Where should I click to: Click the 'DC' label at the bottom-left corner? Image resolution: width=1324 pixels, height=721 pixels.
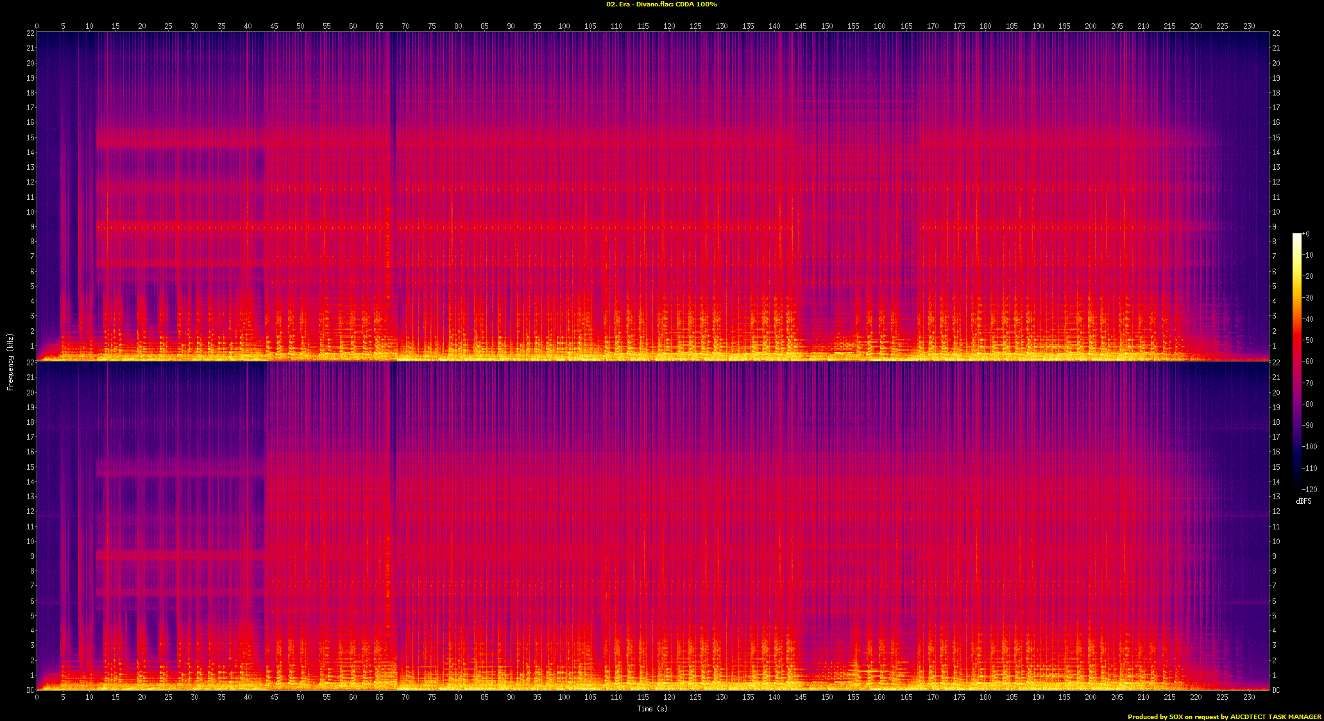coord(30,690)
